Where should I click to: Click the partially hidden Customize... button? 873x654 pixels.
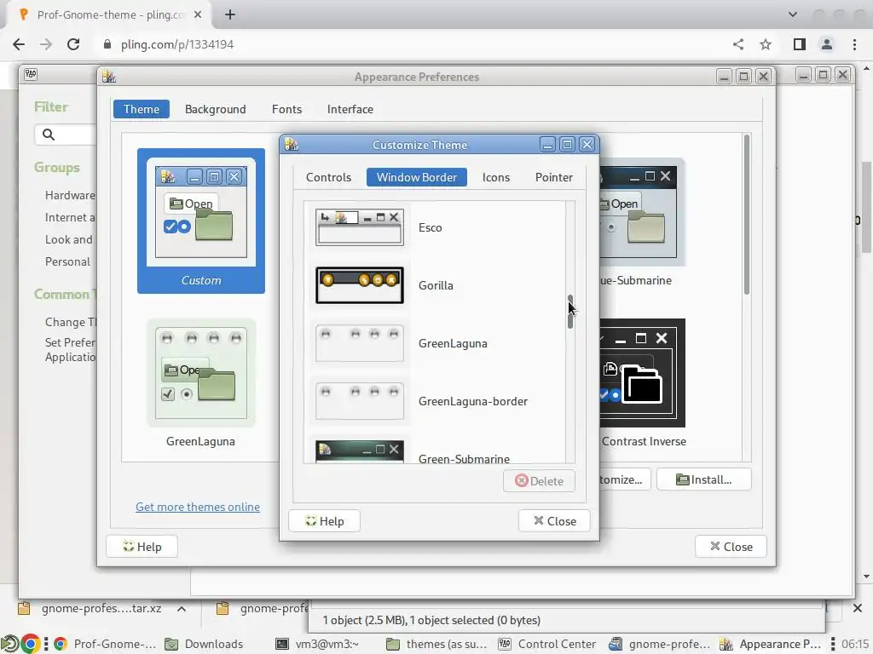click(623, 479)
